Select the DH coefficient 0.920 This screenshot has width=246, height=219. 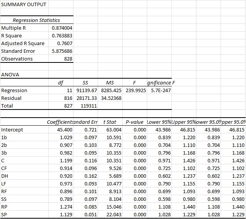tap(66, 176)
